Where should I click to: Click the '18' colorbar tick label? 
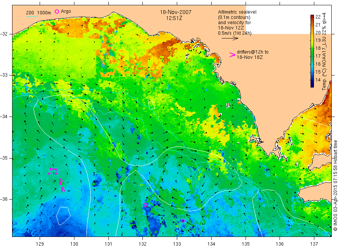(318, 48)
